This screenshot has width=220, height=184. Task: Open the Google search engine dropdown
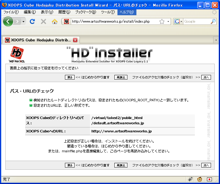(x=178, y=21)
